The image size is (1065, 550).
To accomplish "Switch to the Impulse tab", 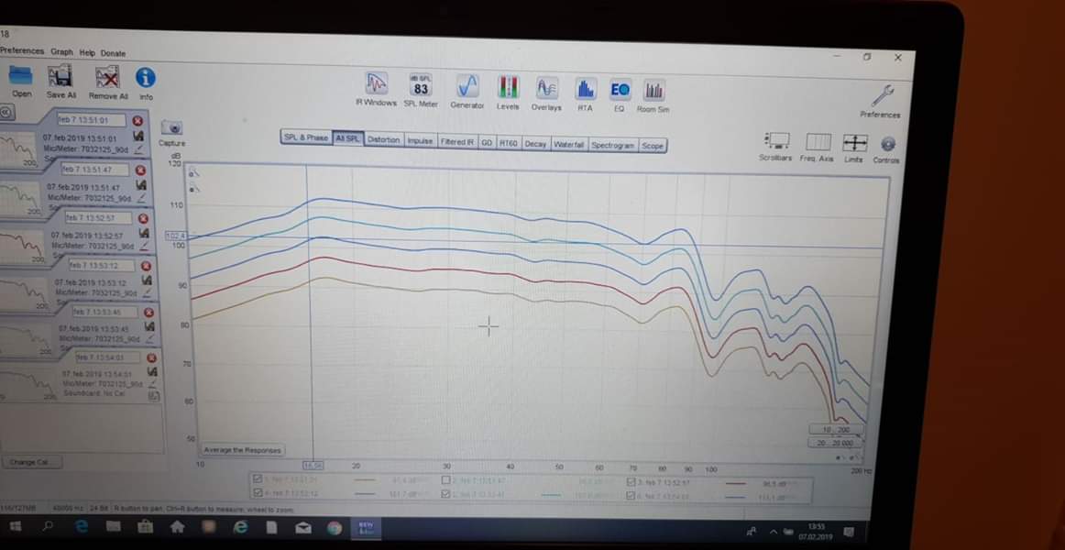I will coord(421,140).
